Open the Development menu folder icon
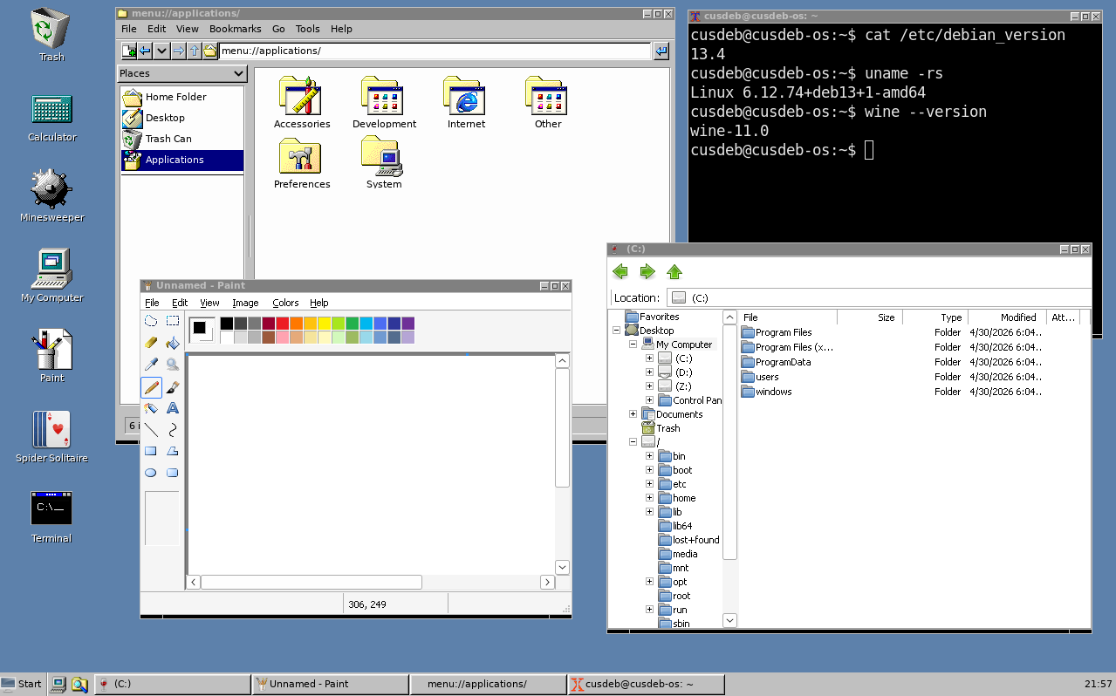The width and height of the screenshot is (1116, 696). [384, 95]
